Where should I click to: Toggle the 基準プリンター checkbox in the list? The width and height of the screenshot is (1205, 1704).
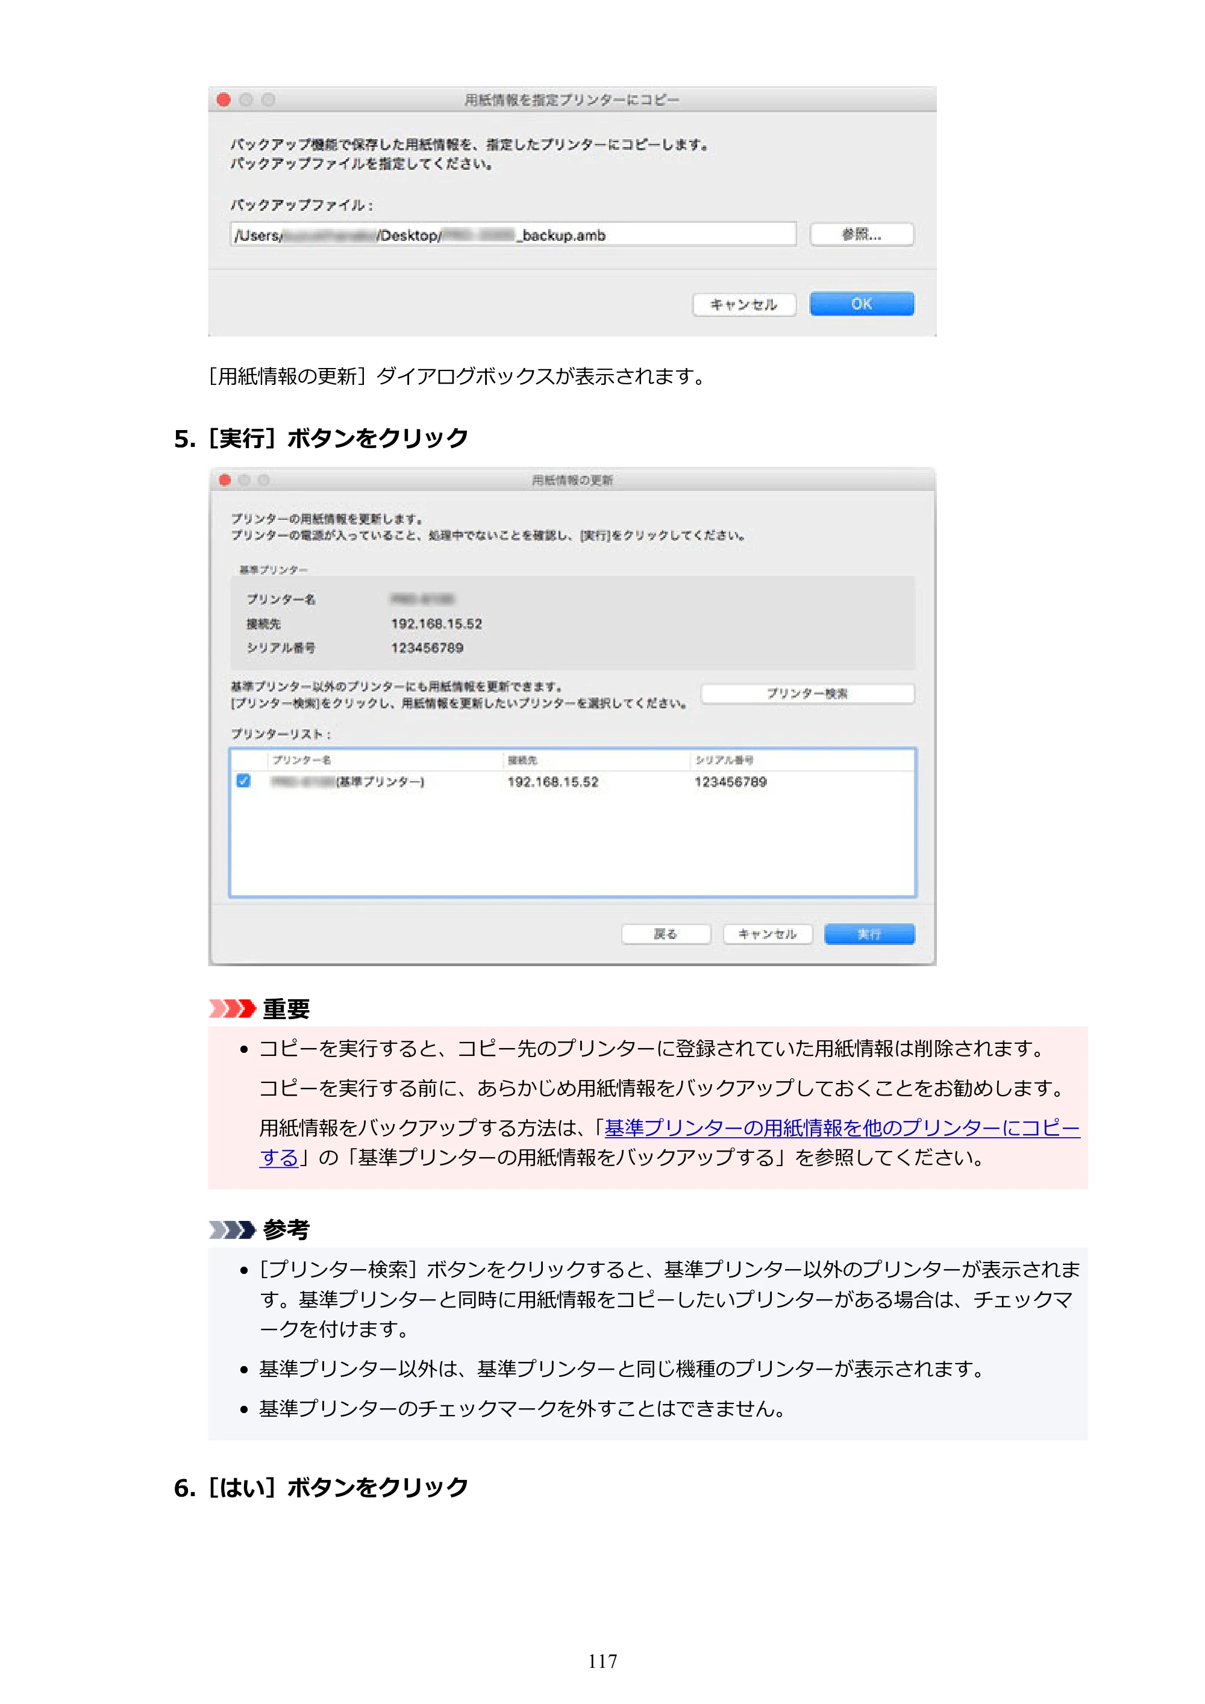(243, 781)
